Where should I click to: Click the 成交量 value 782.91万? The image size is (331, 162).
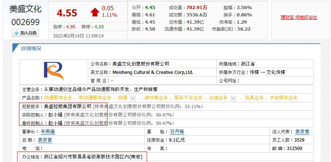click(x=197, y=8)
